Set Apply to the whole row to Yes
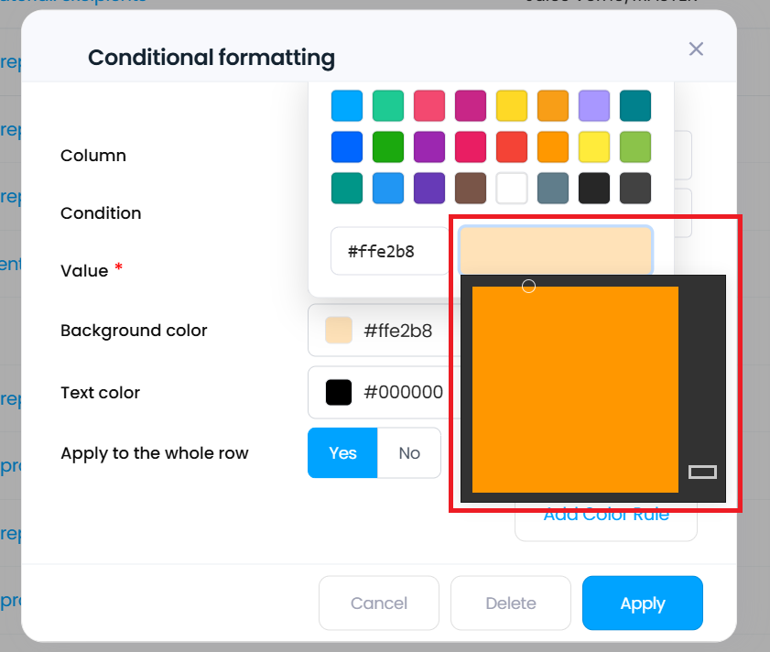Viewport: 770px width, 652px height. click(x=342, y=453)
